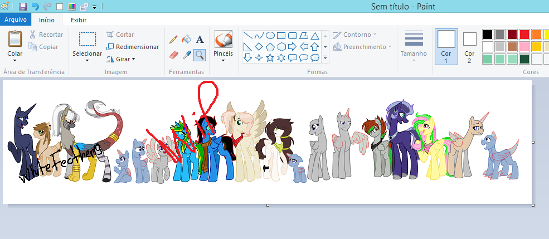
Task: Choose the Right arrow shape
Action: tap(293, 47)
